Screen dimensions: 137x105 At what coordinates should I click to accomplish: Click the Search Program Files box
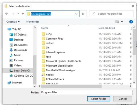[111, 14]
